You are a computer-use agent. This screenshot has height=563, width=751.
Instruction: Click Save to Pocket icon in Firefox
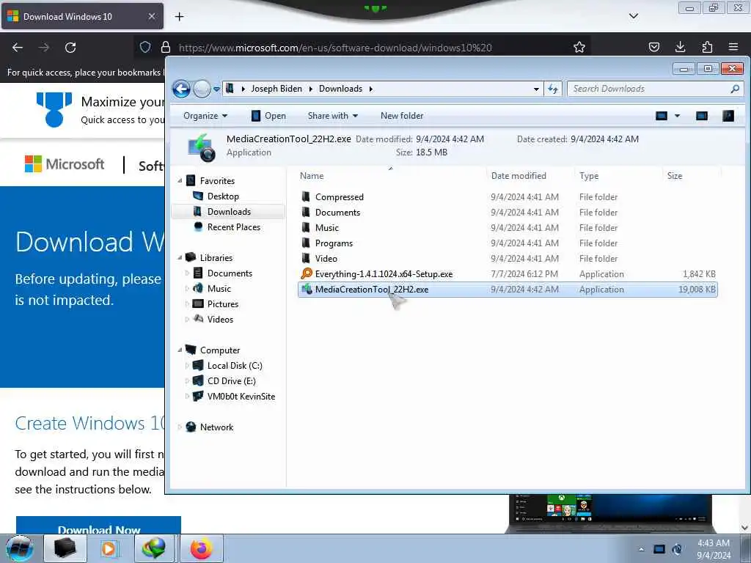click(653, 47)
